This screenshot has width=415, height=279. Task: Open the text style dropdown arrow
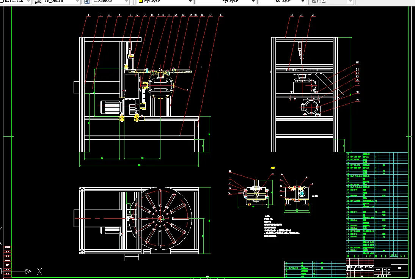click(28, 1)
